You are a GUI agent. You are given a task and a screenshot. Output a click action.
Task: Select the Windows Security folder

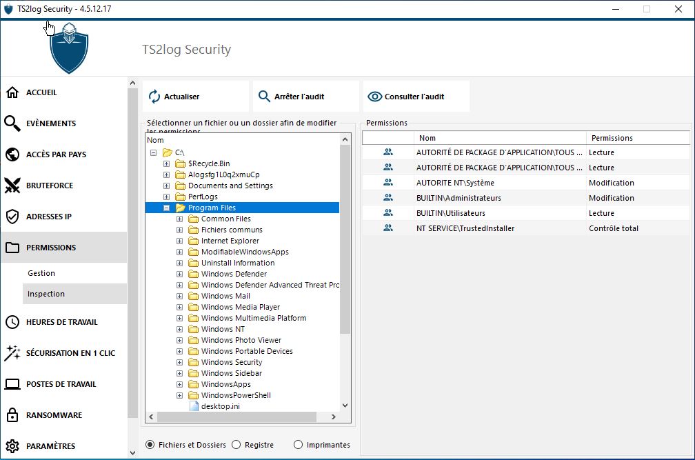click(x=232, y=362)
